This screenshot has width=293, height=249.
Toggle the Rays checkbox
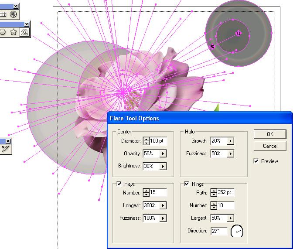[119, 184]
